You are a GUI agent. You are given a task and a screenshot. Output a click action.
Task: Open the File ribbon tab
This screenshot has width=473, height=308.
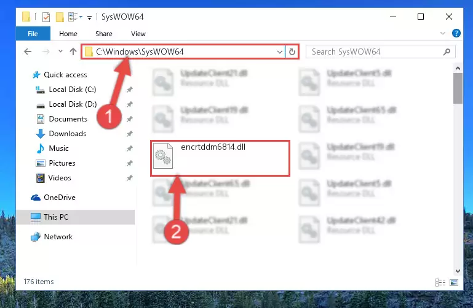[33, 34]
